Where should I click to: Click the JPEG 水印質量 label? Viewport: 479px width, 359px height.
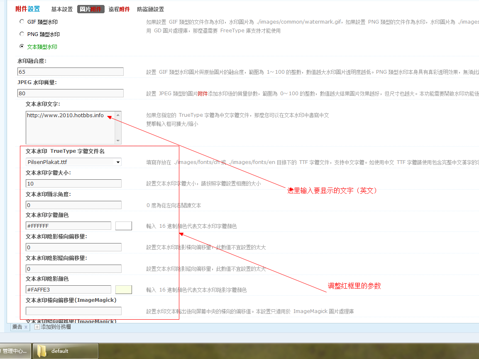point(37,82)
